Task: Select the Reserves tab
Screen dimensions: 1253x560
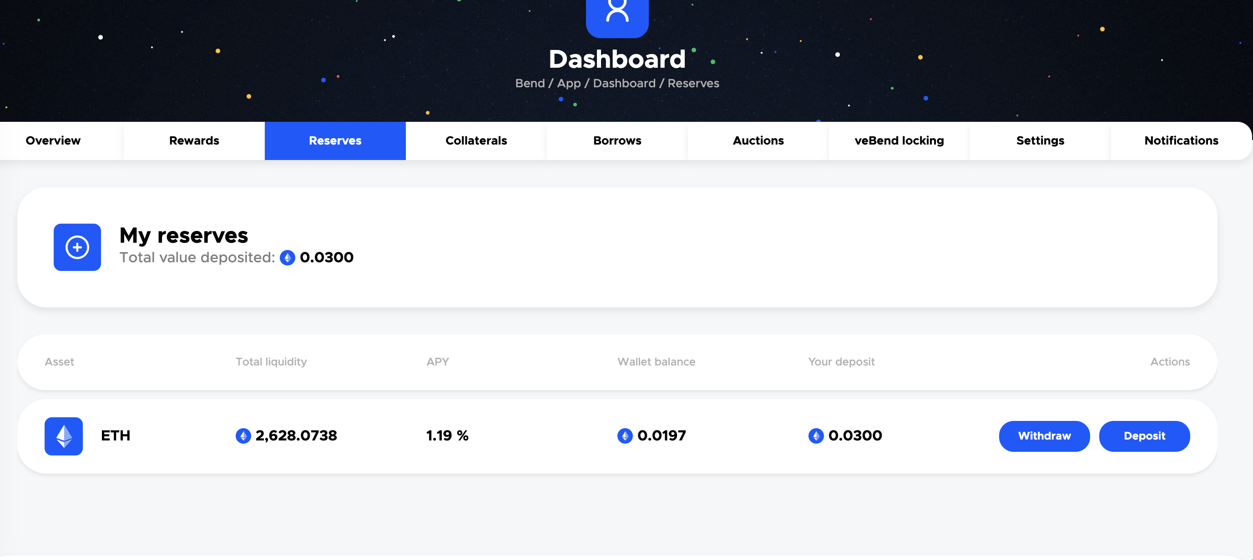Action: (x=335, y=140)
